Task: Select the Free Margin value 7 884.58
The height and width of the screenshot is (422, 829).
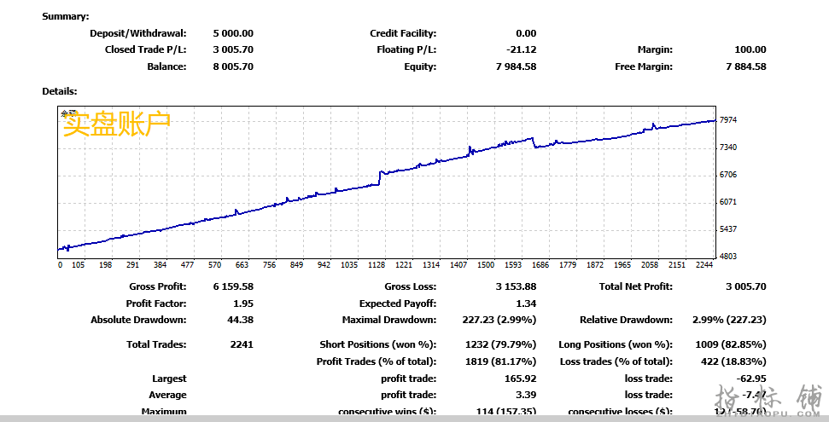Action: tap(745, 66)
